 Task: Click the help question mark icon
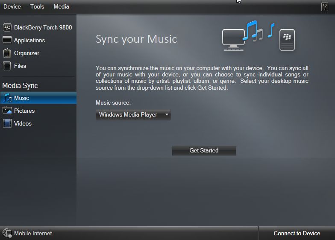pos(325,7)
